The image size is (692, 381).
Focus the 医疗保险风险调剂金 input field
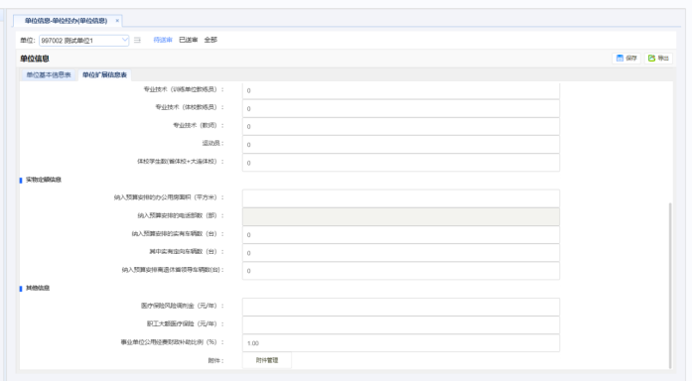tap(401, 307)
